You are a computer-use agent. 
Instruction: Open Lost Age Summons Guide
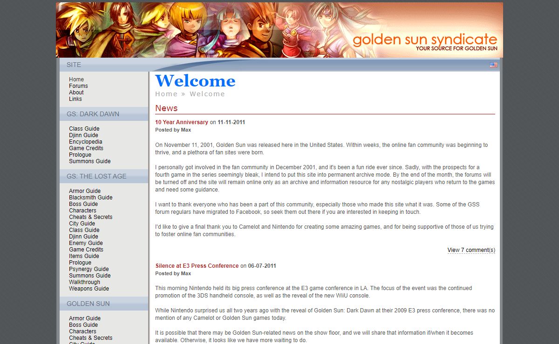pos(90,276)
